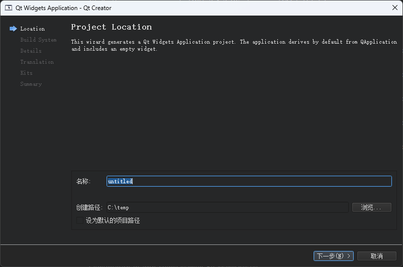Jump to the Kits step

coord(26,73)
